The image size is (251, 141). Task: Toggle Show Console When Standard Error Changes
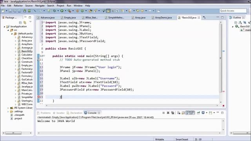coord(193,113)
